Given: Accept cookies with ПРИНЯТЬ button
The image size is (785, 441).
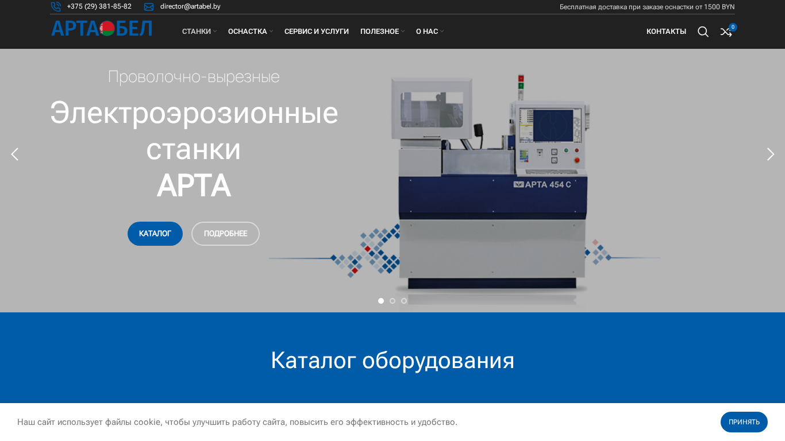Looking at the screenshot, I should (x=744, y=422).
